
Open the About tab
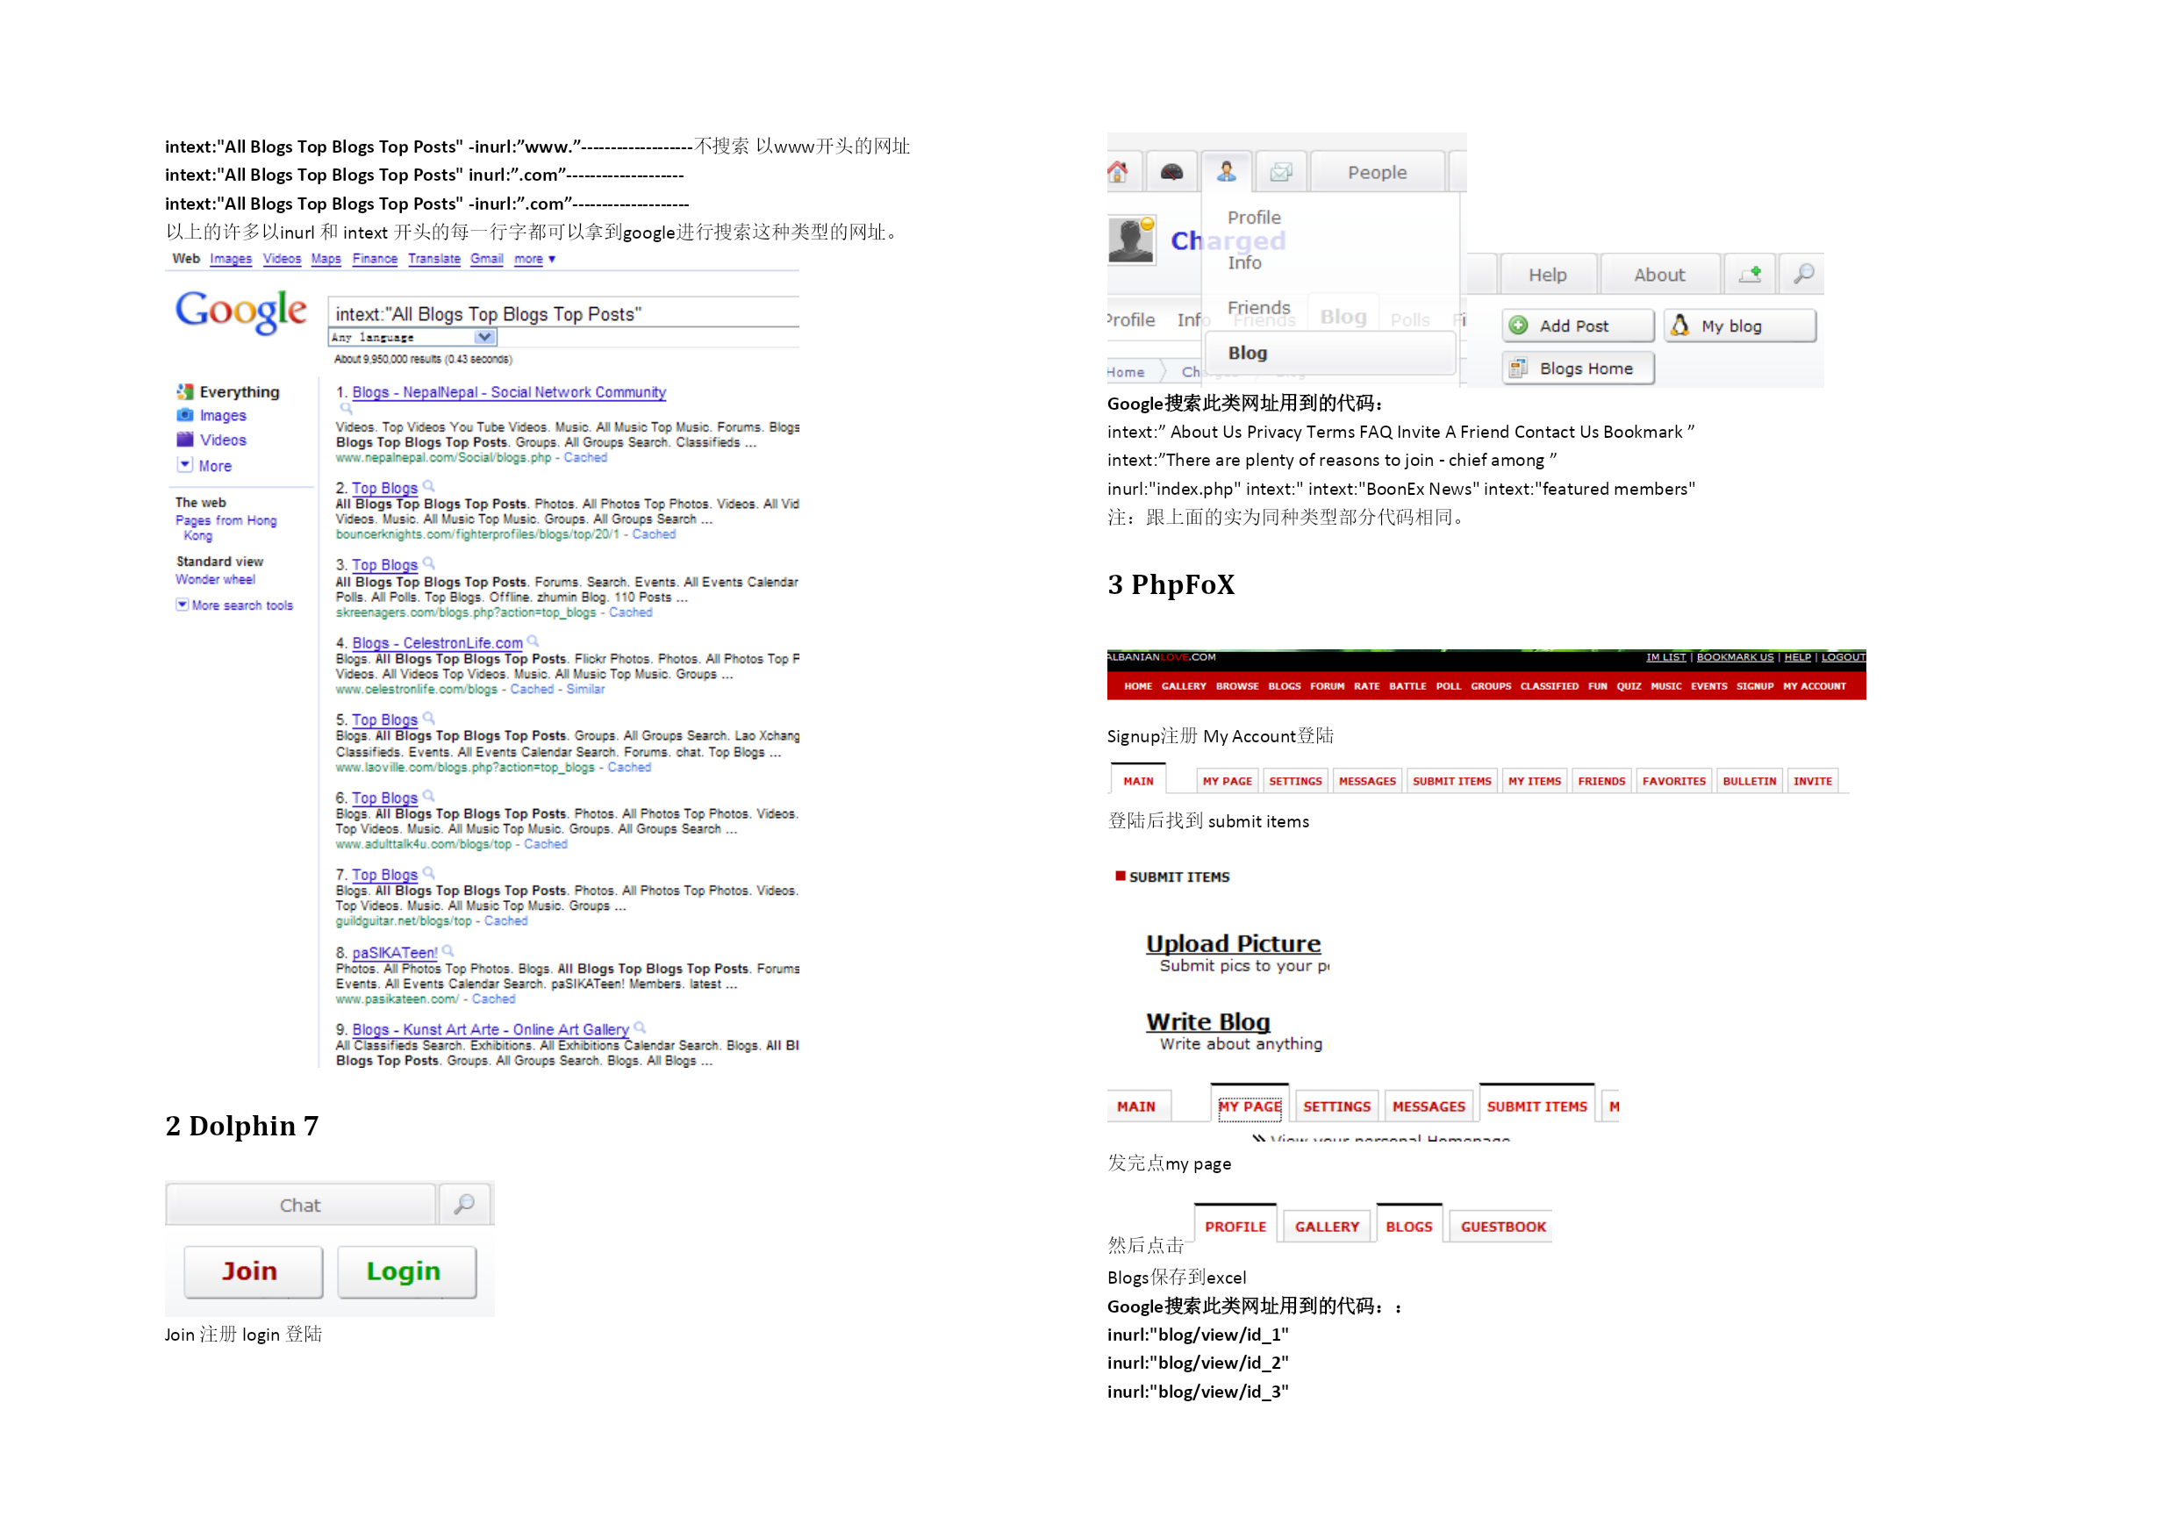[x=1659, y=274]
